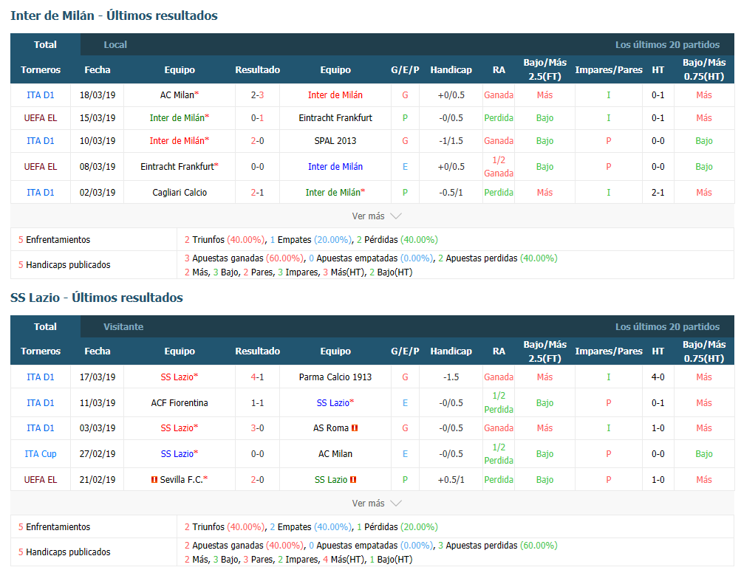Click 3 Apuestas perdidas (60.00%)
The image size is (741, 570).
coord(498,545)
